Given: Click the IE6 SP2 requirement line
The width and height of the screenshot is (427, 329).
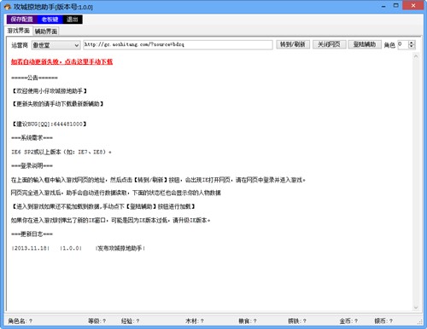Looking at the screenshot, I should tap(61, 152).
